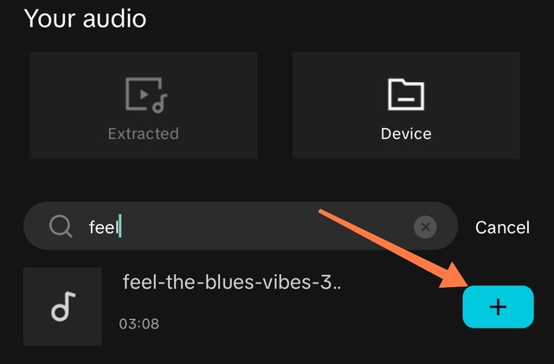Click the Cancel search button
The height and width of the screenshot is (364, 554).
click(502, 227)
